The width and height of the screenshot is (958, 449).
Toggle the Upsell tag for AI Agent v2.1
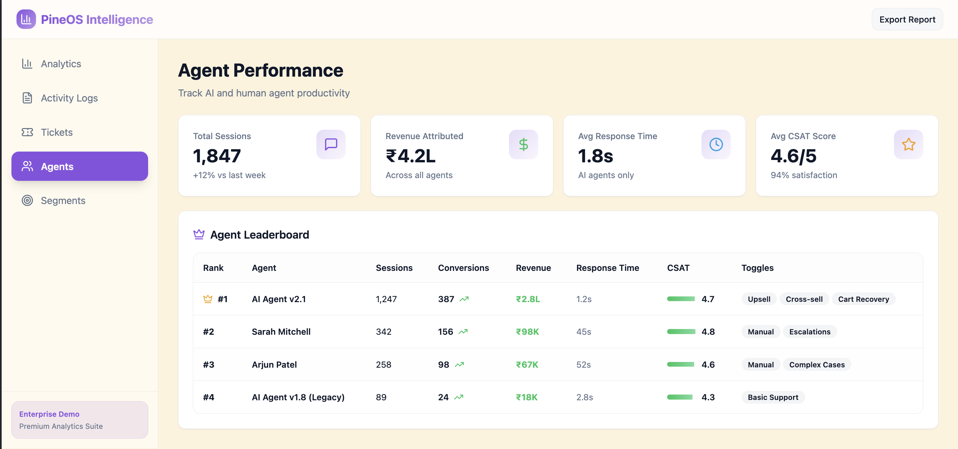(759, 299)
